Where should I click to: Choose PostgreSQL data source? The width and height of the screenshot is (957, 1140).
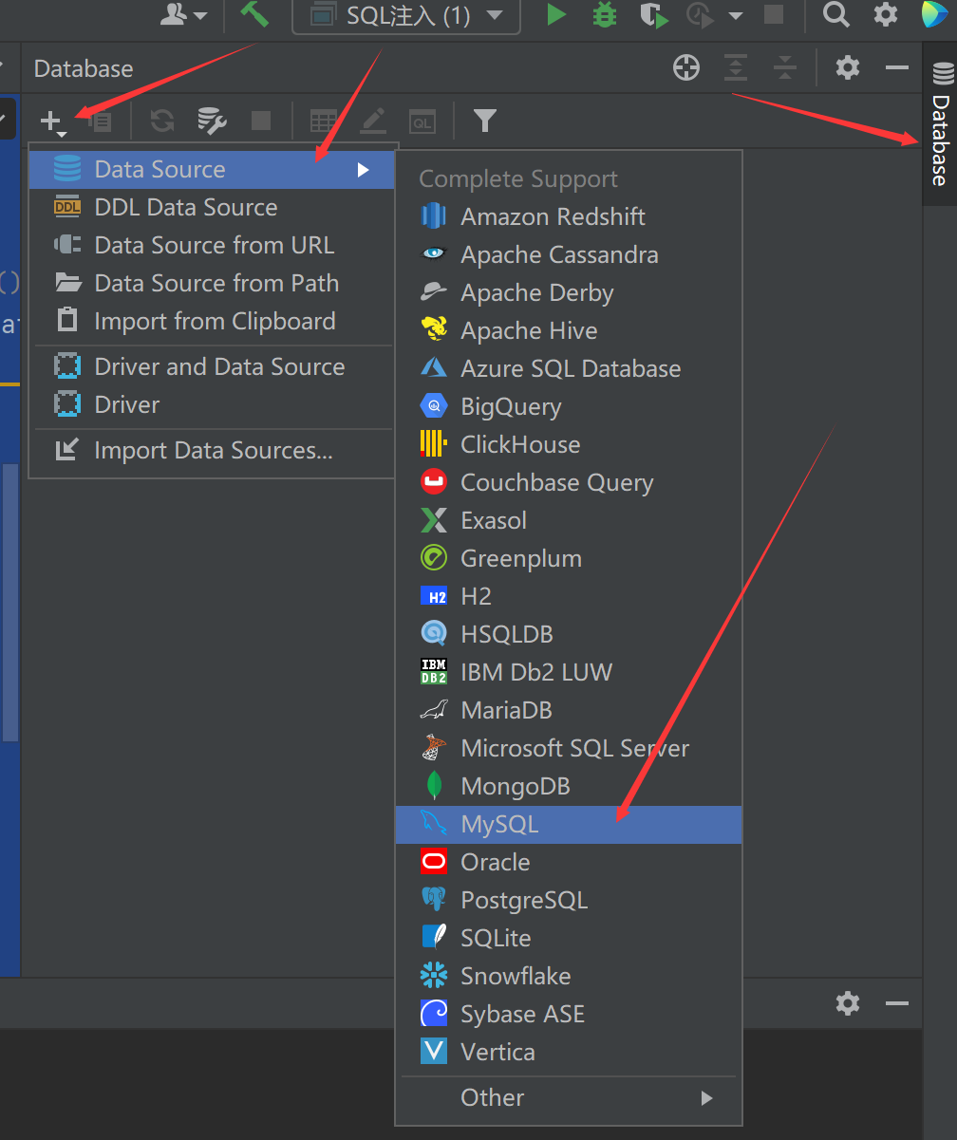(x=569, y=901)
